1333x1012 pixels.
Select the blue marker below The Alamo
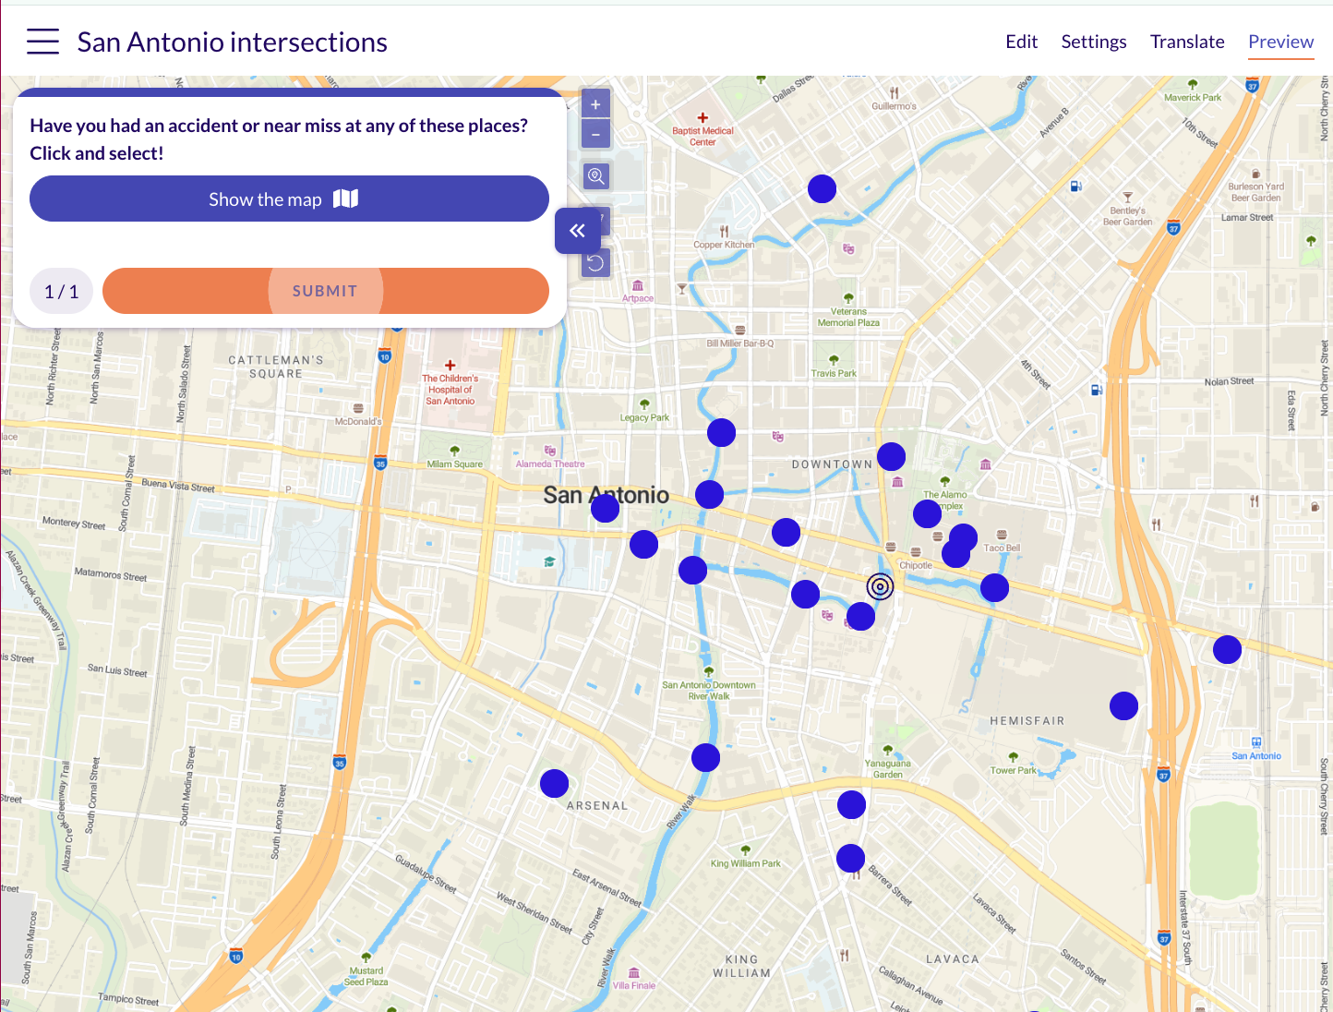point(927,514)
